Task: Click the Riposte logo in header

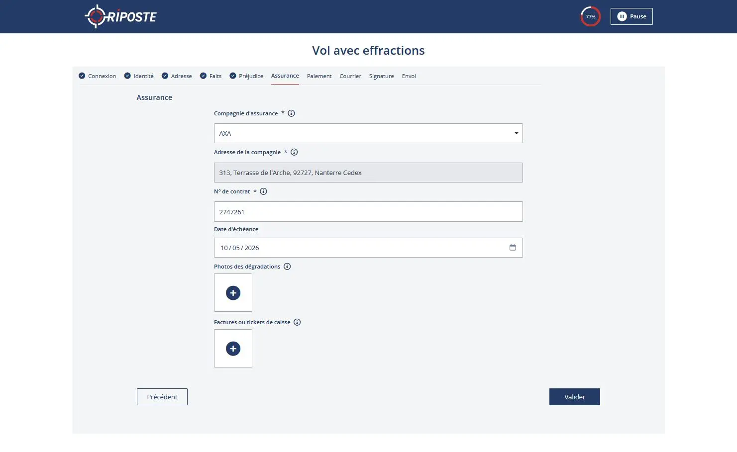Action: pos(120,16)
